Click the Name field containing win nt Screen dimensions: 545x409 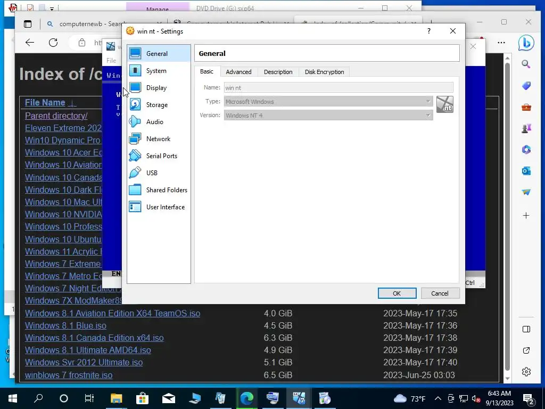(338, 88)
